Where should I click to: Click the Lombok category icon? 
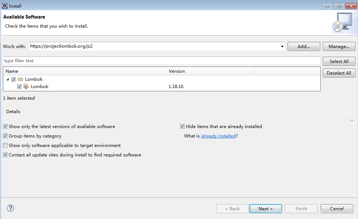click(x=20, y=79)
